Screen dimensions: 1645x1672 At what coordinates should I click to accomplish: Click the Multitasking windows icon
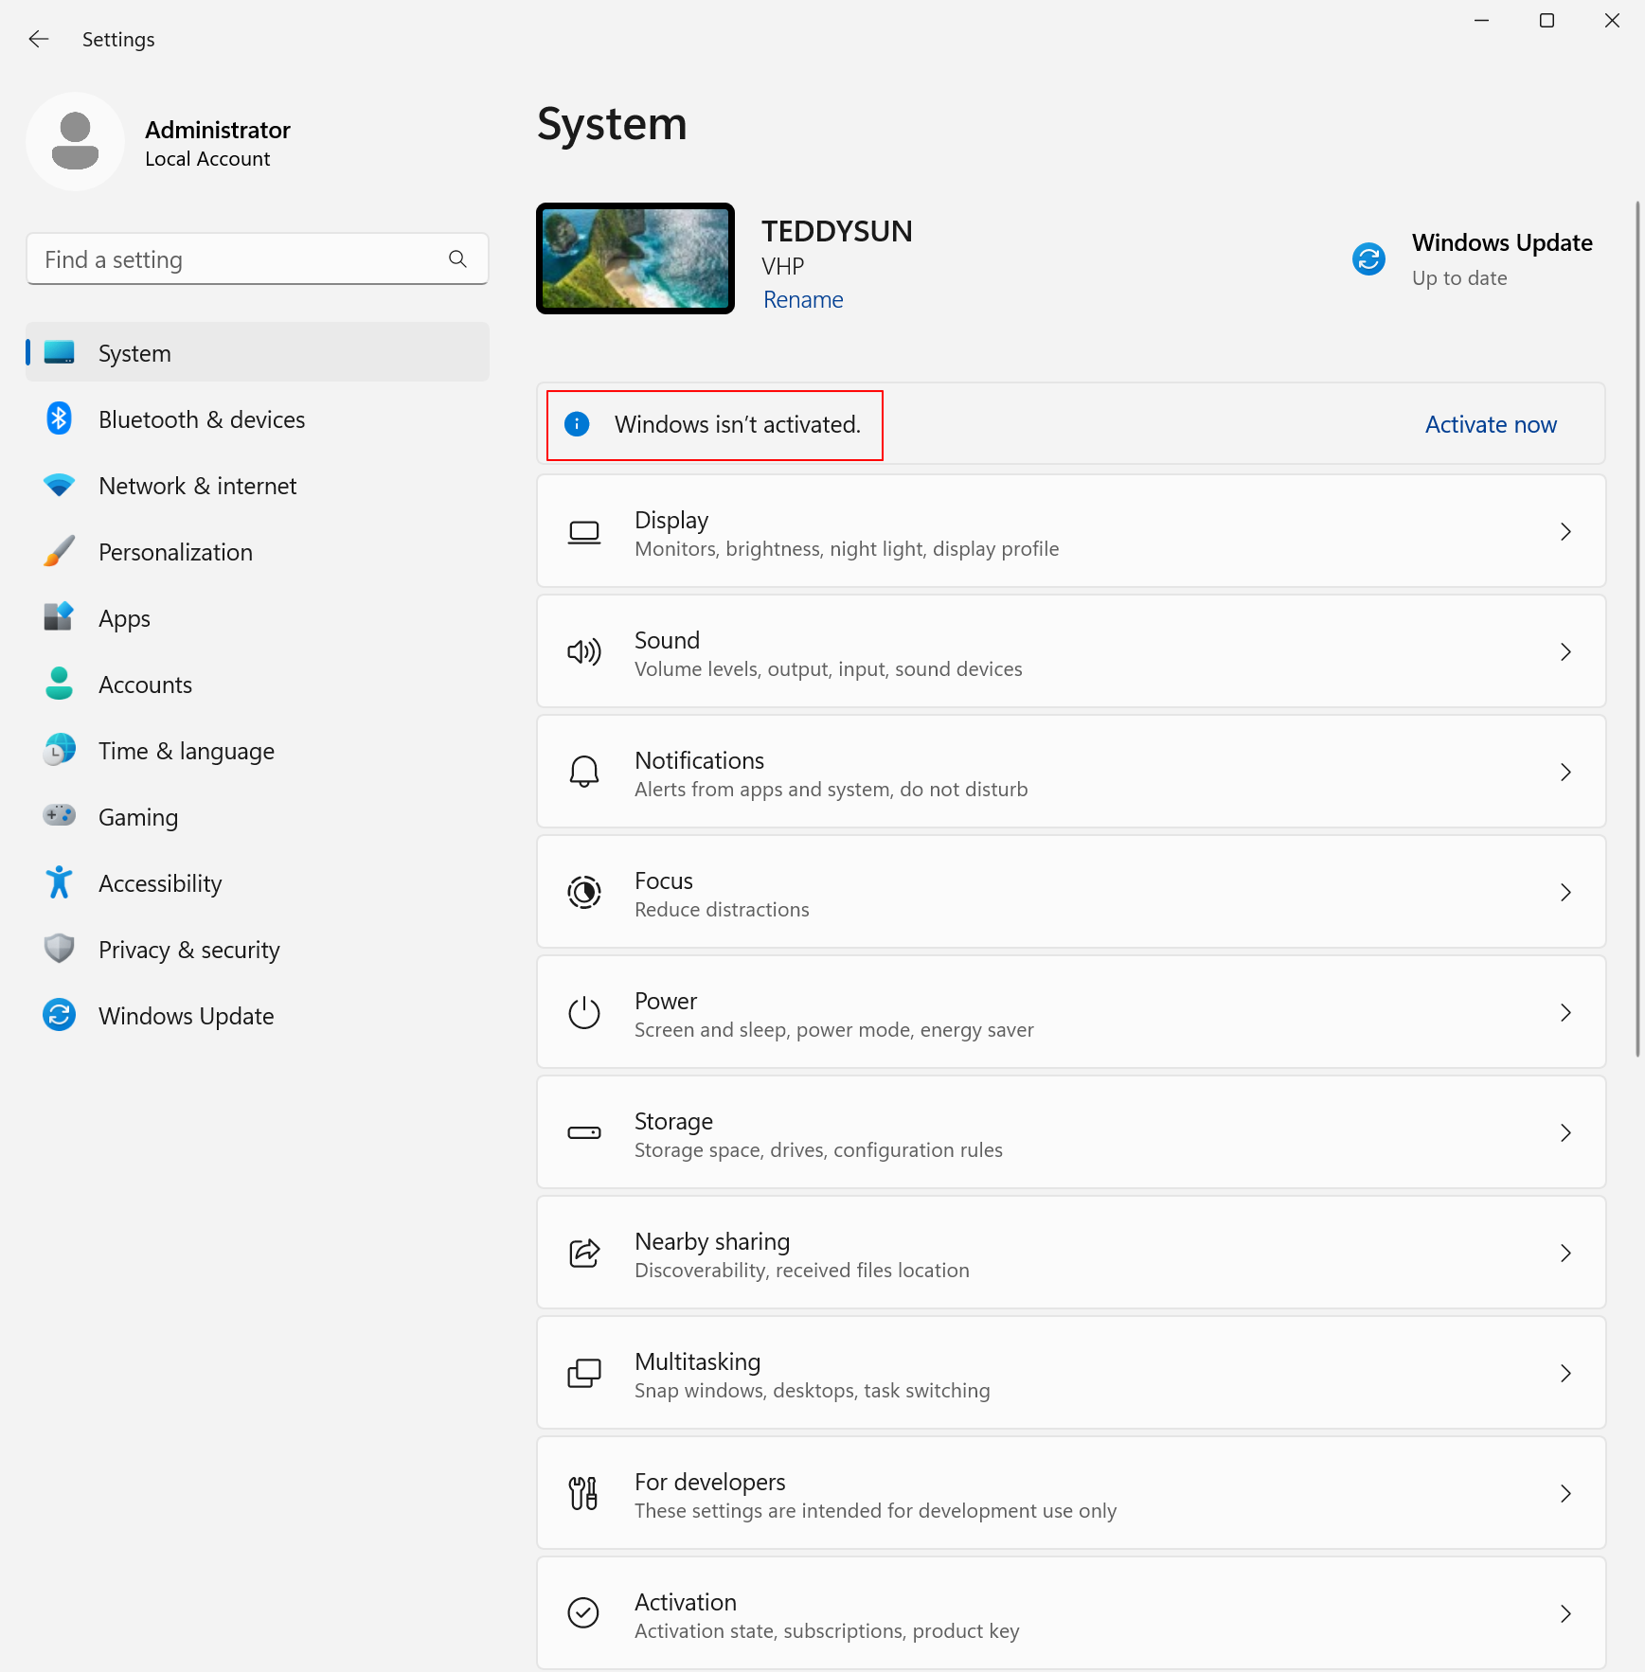[584, 1373]
